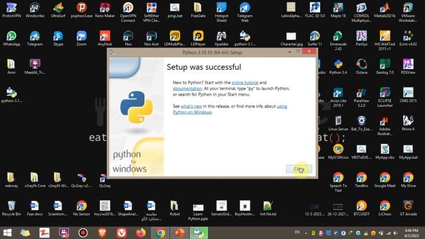Select the My Drive desktop shortcut
Viewport: 425px width, 239px height.
[408, 180]
